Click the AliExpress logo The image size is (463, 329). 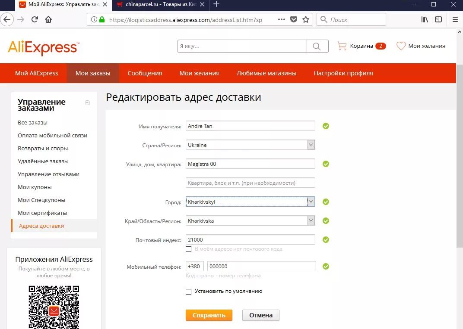pyautogui.click(x=42, y=47)
